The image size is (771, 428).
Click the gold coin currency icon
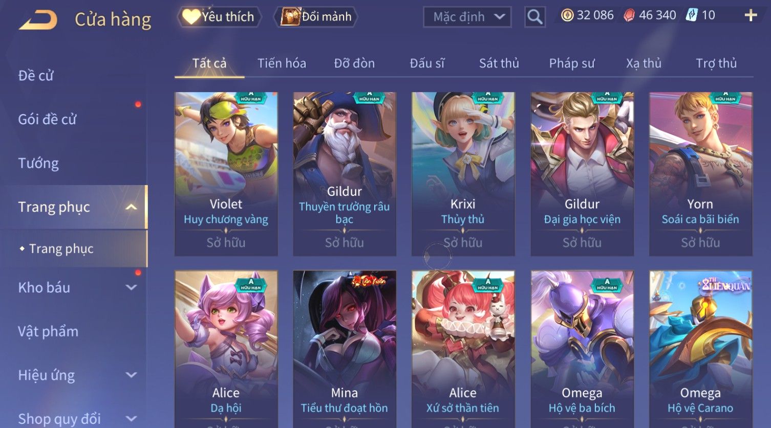pyautogui.click(x=567, y=15)
